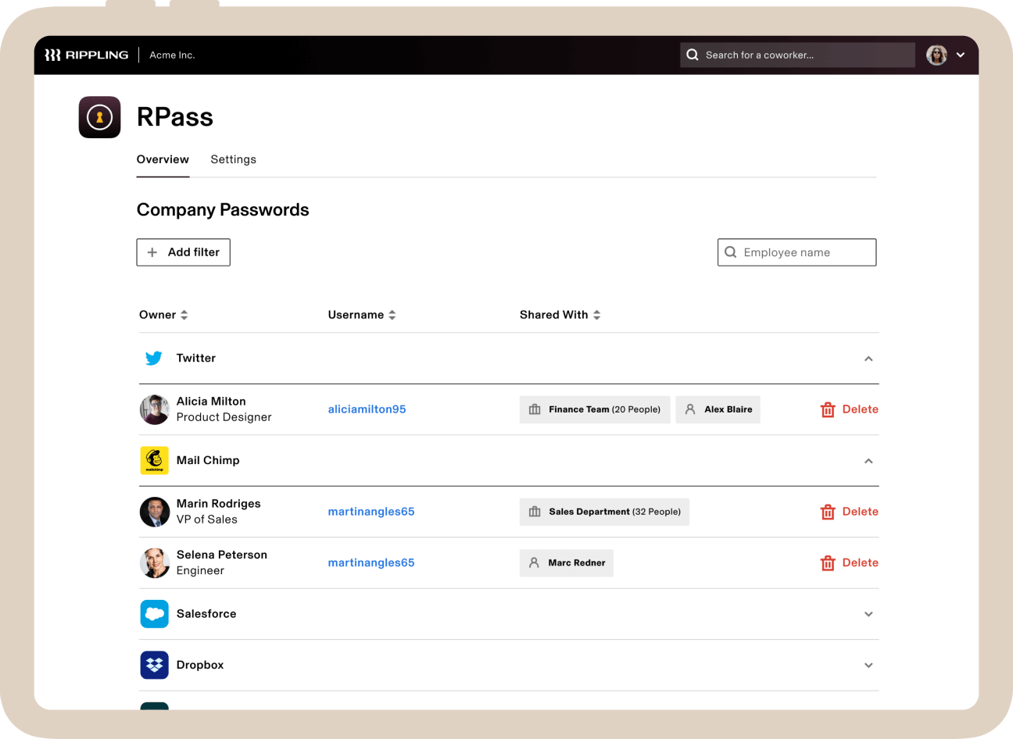Collapse the Twitter group chevron
Screen dimensions: 1013x739
(x=868, y=359)
